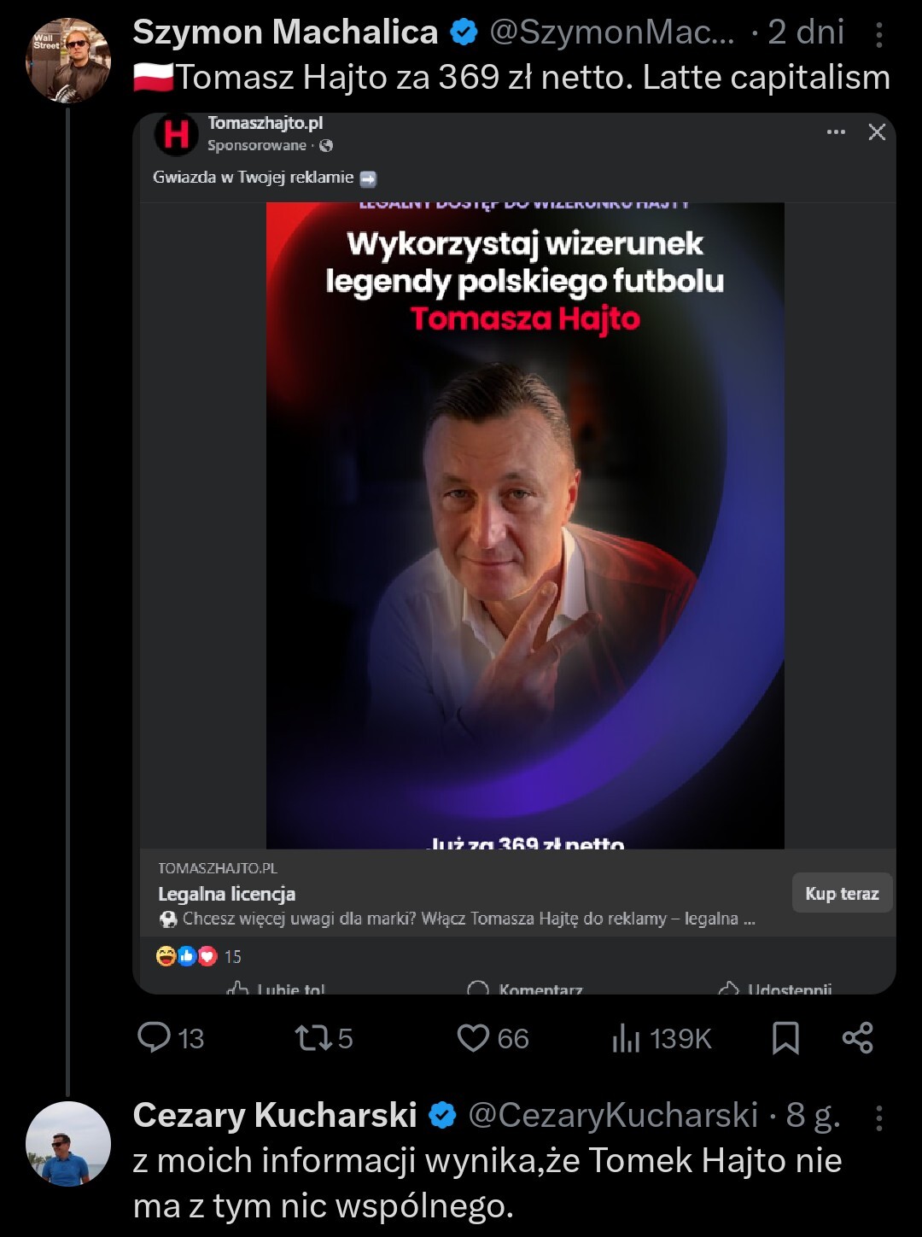Share the tweet via share icon

pos(857,1037)
